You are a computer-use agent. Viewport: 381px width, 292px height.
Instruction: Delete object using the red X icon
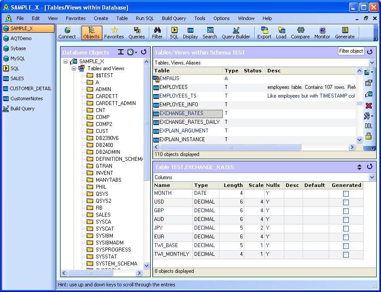click(x=368, y=105)
